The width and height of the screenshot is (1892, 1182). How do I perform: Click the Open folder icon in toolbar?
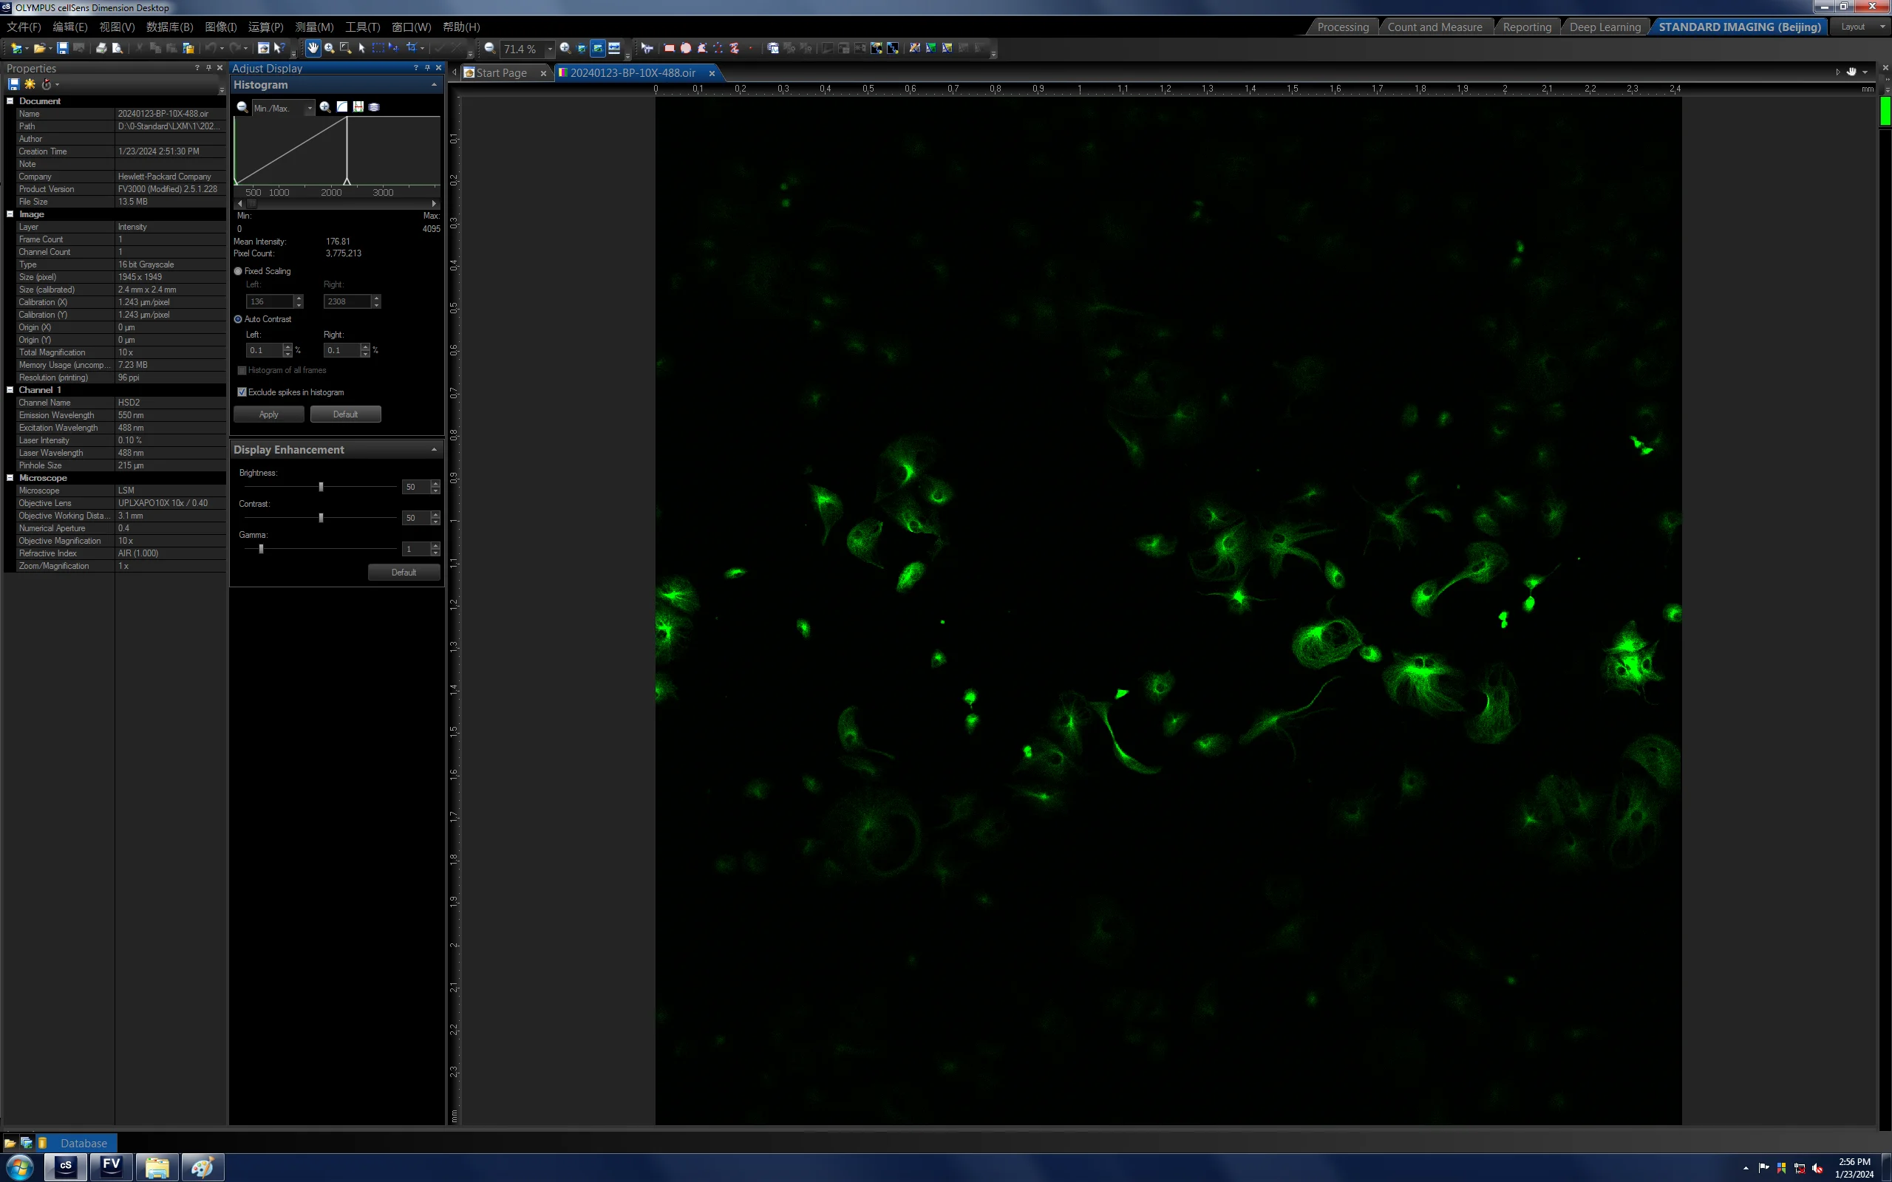(38, 49)
